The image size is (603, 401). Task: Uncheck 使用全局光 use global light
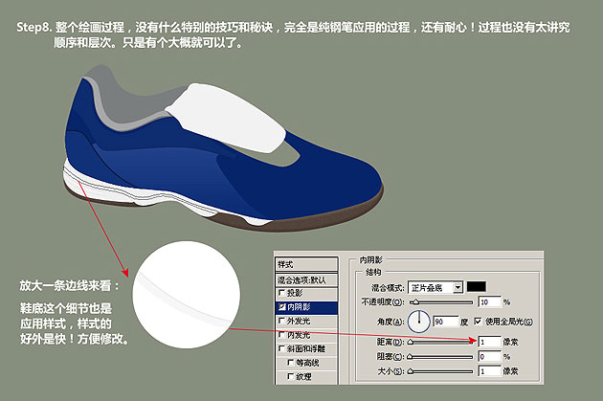point(479,320)
